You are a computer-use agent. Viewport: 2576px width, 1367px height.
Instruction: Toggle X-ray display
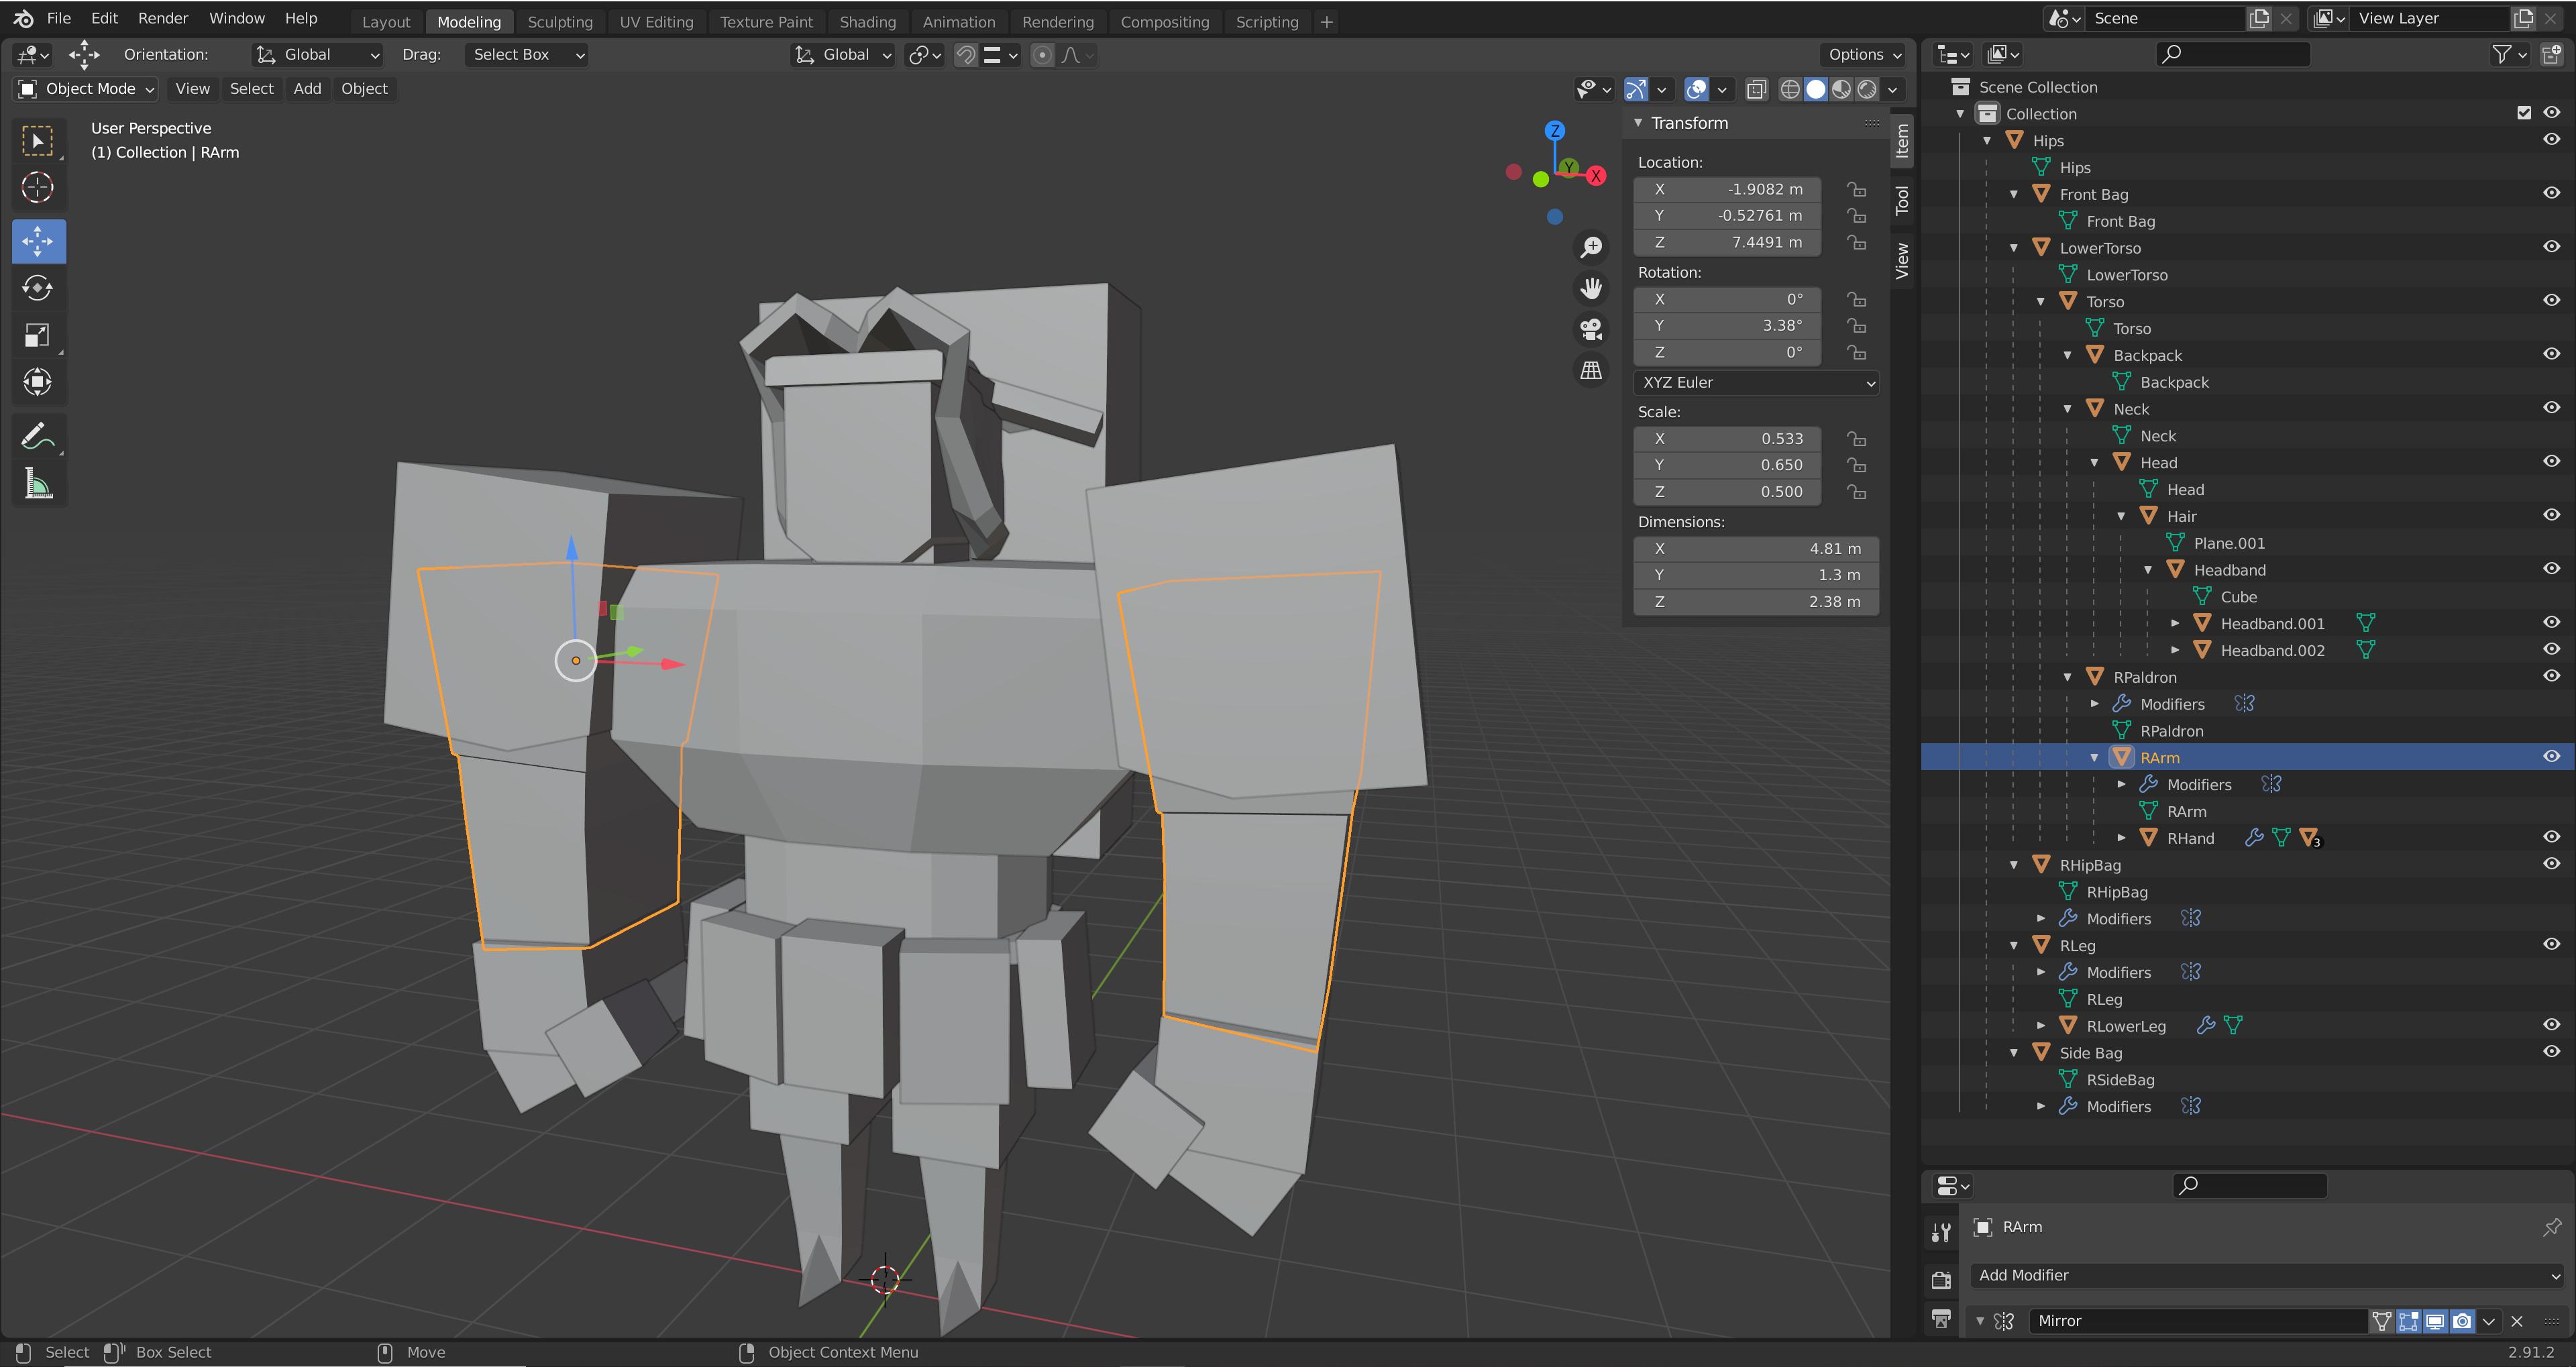(1756, 89)
